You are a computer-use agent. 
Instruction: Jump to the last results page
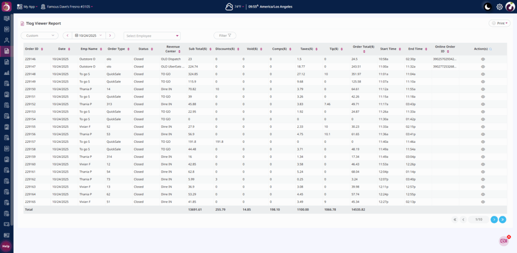coord(502,219)
